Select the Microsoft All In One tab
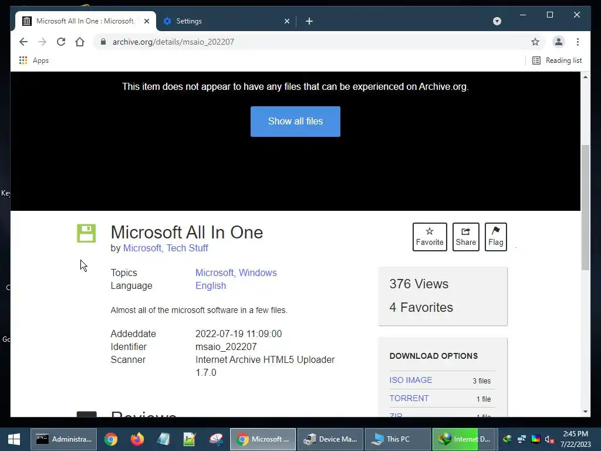Viewport: 601px width, 451px height. click(86, 21)
